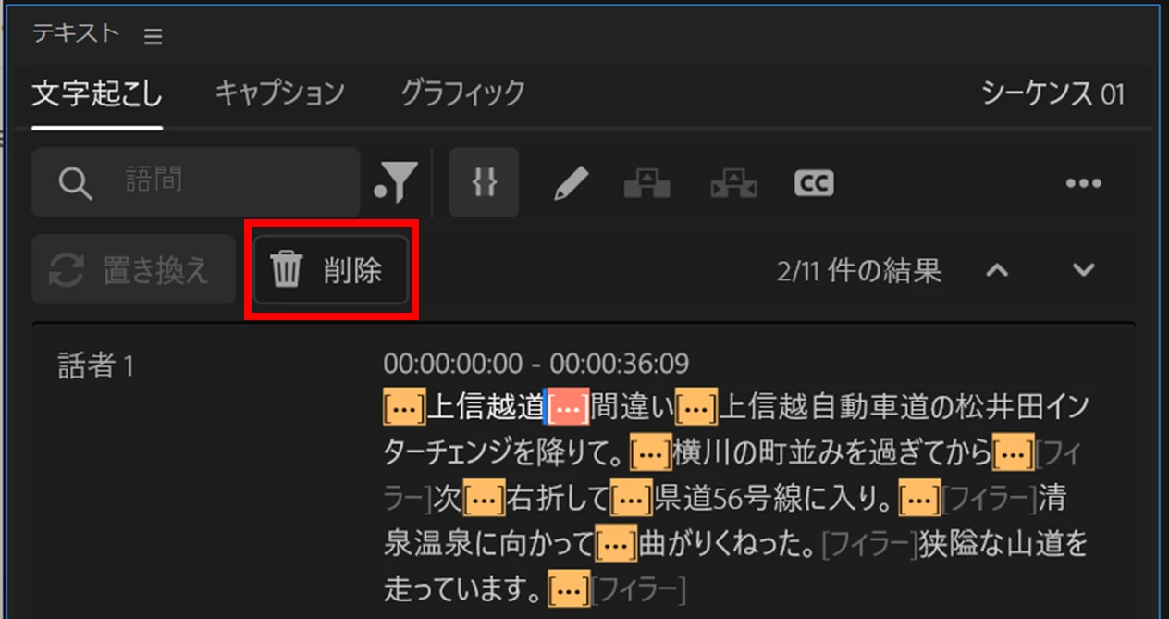The height and width of the screenshot is (619, 1169).
Task: Switch to the 文字起こし tab
Action: point(97,93)
